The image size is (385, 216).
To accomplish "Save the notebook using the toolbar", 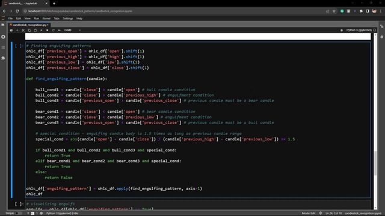I will tap(11, 30).
